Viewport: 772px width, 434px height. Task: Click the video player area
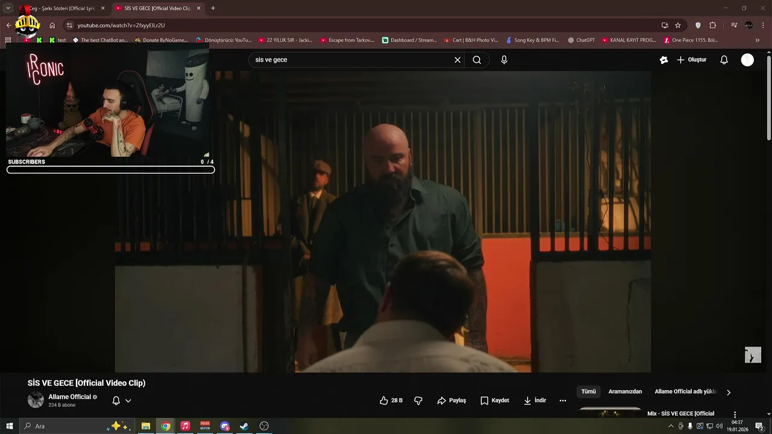point(383,222)
